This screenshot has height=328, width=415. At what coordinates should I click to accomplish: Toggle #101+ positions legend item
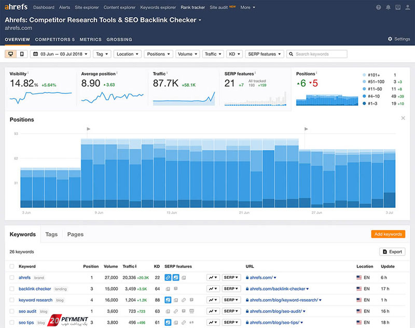tap(371, 75)
